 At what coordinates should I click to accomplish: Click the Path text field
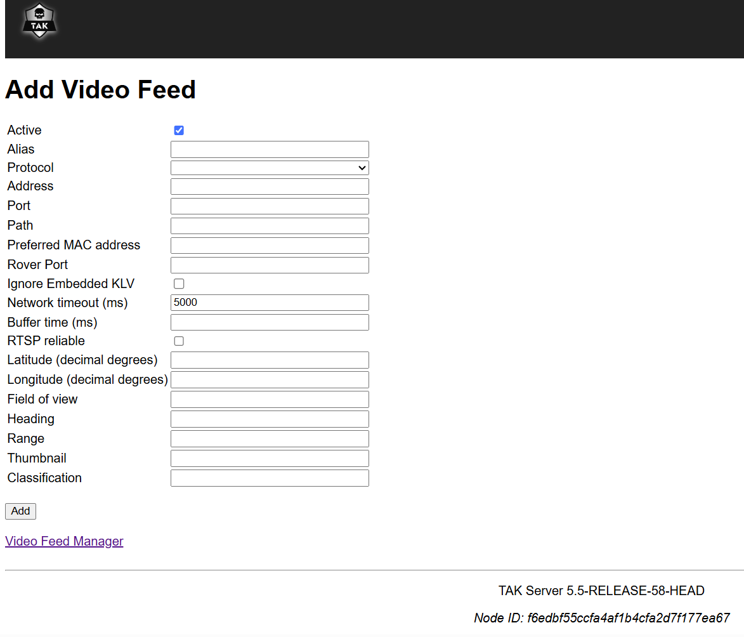coord(270,226)
